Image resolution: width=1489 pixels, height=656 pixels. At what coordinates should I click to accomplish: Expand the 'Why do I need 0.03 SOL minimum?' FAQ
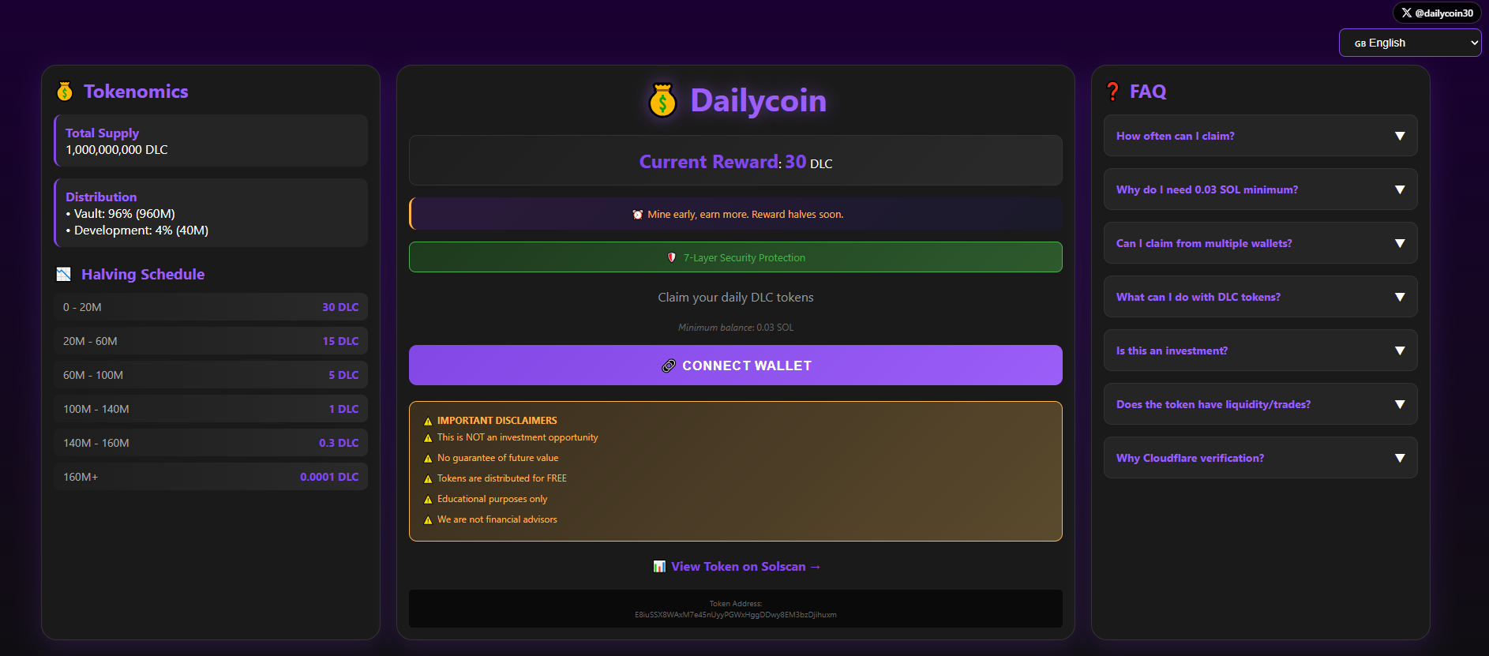(x=1259, y=189)
